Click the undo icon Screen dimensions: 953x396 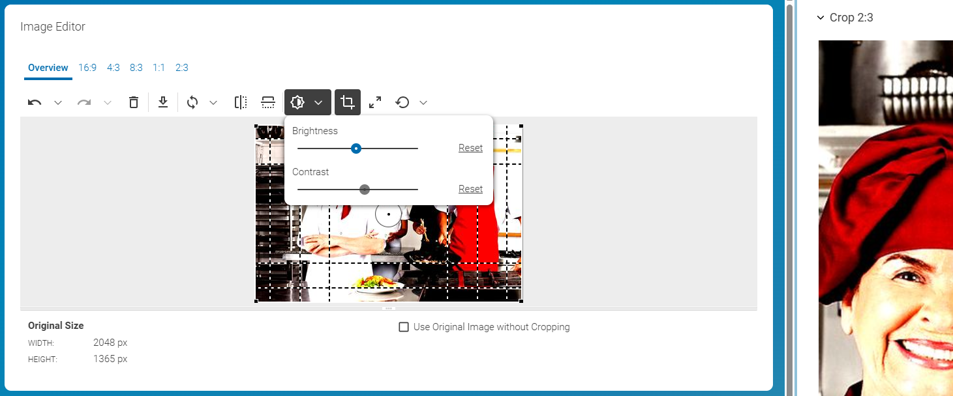click(35, 102)
